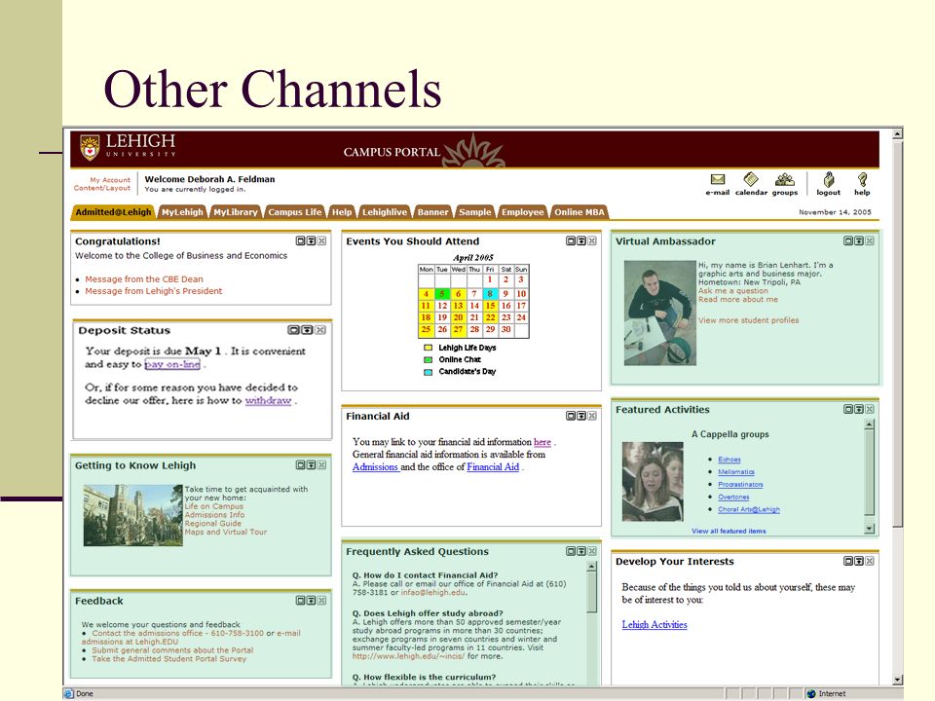This screenshot has height=701, width=935.
Task: Remove the Events You Should Attend channel
Action: click(x=592, y=240)
